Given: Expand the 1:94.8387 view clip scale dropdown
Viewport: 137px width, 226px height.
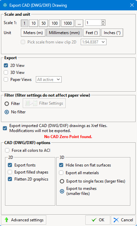Looking at the screenshot, I should (x=93, y=42).
